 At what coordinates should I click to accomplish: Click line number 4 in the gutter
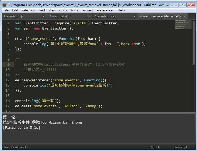tap(9, 39)
